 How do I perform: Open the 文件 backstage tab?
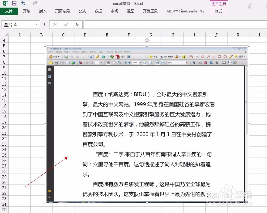[x=9, y=11]
